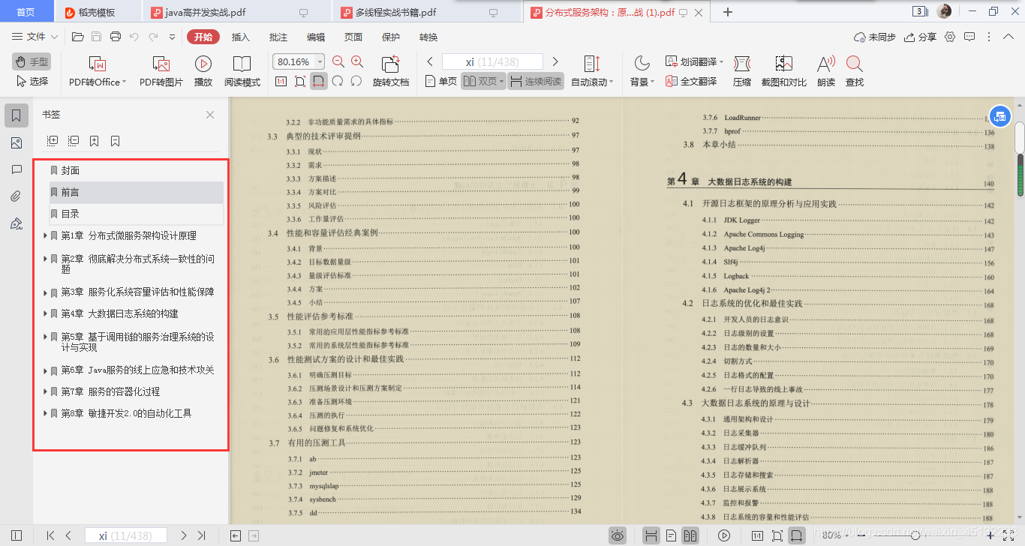Switch to the 插入 ribbon tab
Image resolution: width=1025 pixels, height=546 pixels.
[240, 36]
